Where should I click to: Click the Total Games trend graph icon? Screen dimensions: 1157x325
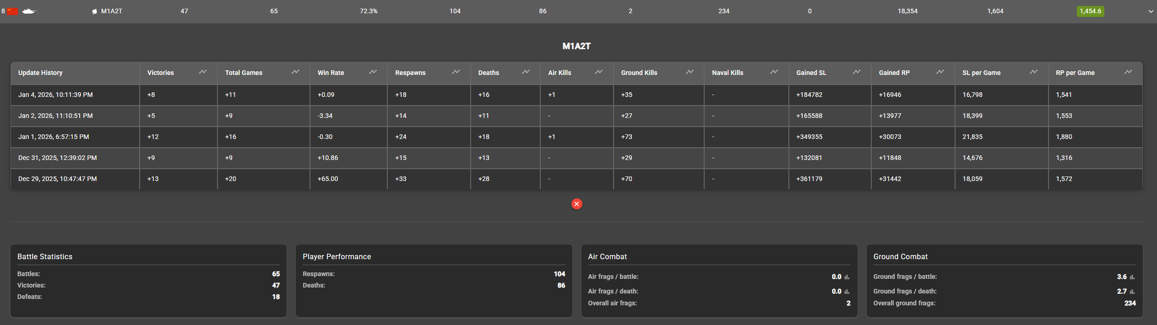[x=295, y=72]
